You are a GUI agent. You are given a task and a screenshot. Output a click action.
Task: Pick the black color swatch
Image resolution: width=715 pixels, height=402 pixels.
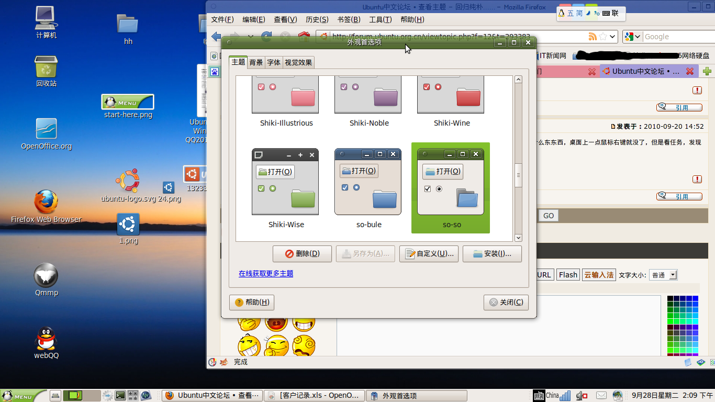click(x=670, y=299)
